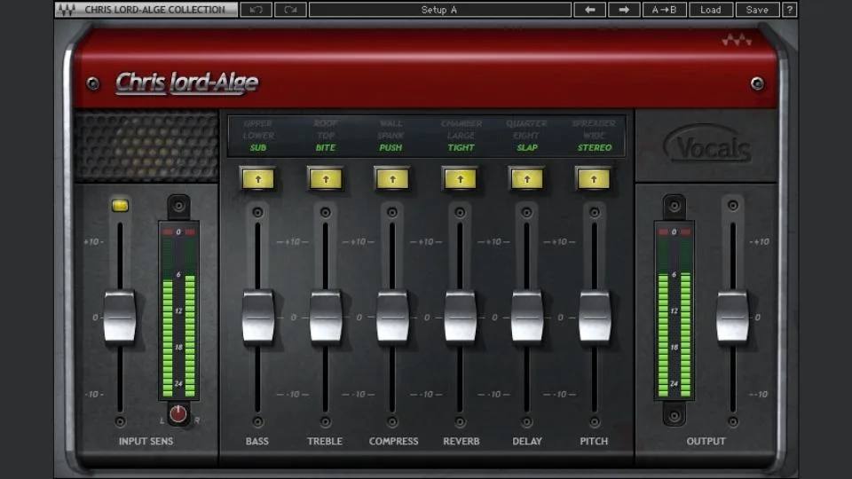Click the INPUT SENS label
The height and width of the screenshot is (479, 852).
pos(146,441)
